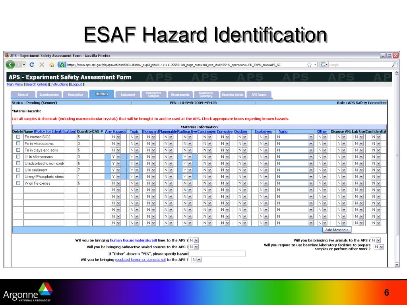This screenshot has width=407, height=305.
Task: Click the search magnifier icon
Action: click(394, 65)
